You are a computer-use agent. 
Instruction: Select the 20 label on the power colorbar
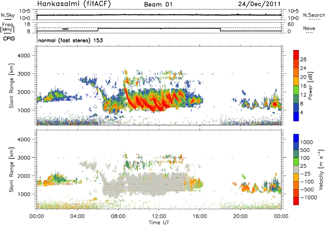(303, 77)
